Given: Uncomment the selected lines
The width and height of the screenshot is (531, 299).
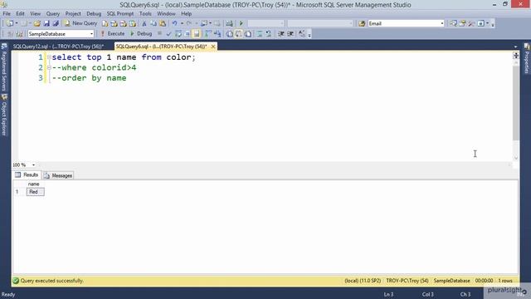Looking at the screenshot, I should (269, 34).
